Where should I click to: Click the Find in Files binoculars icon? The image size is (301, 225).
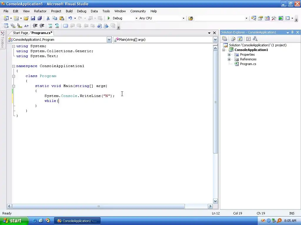[x=190, y=18]
